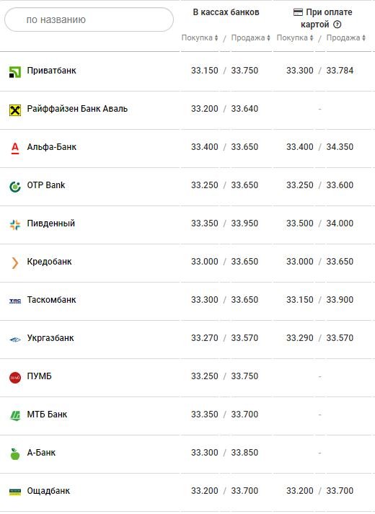375x514 pixels.
Task: Sort by card payment Продажа column
Action: point(346,37)
